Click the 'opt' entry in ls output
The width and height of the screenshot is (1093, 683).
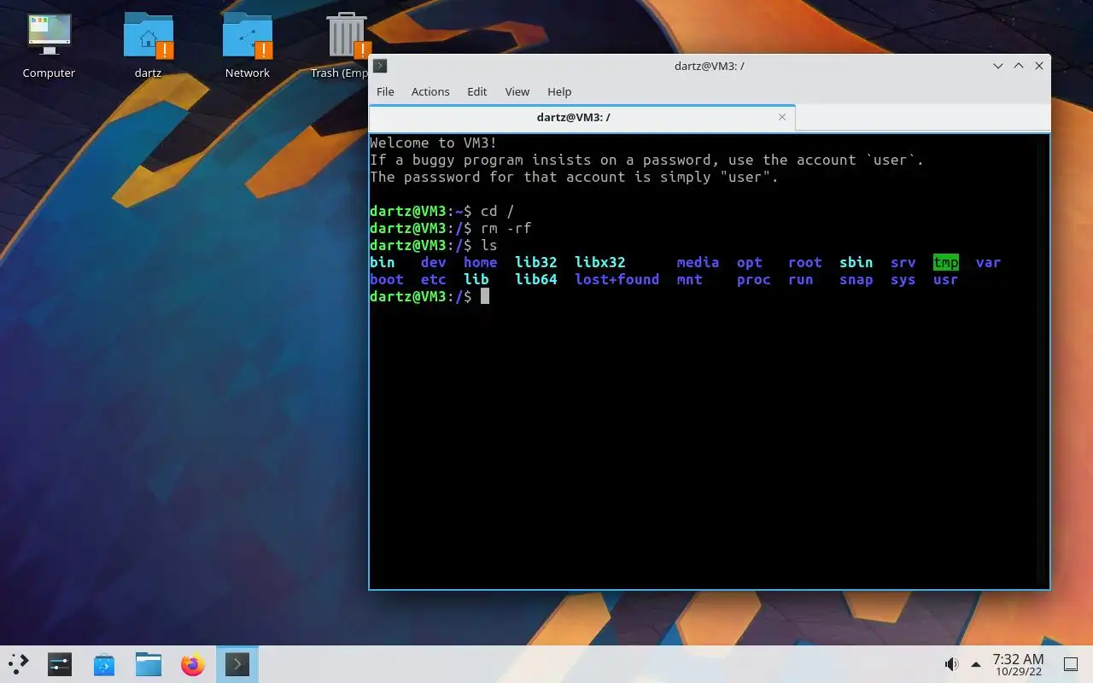[750, 263]
